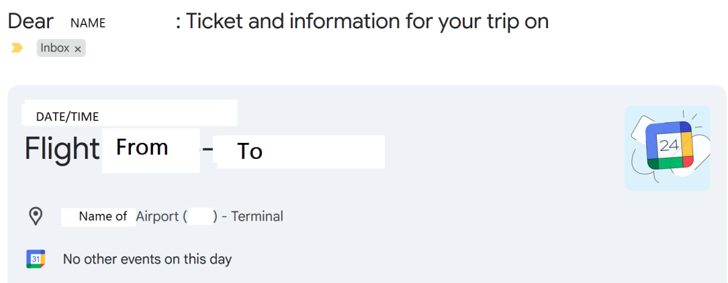Image resolution: width=728 pixels, height=283 pixels.
Task: Click the location pin icon
Action: point(35,216)
